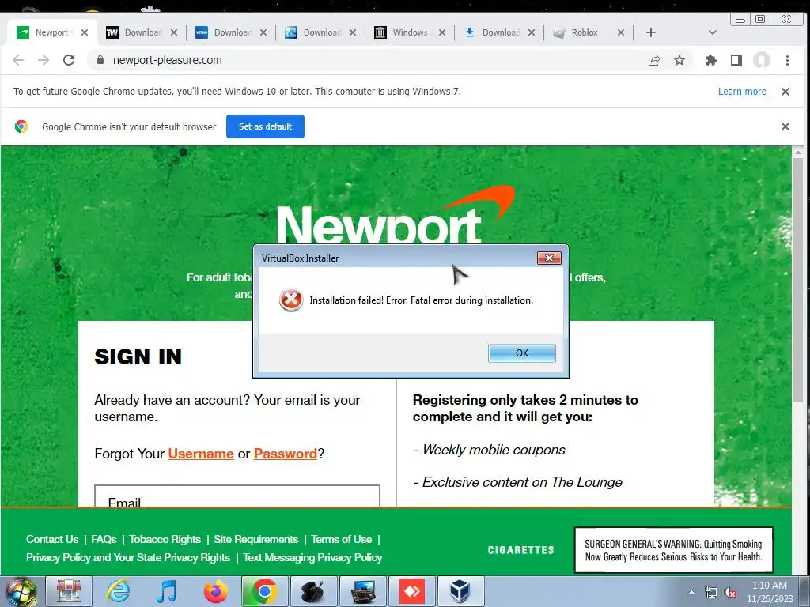This screenshot has width=810, height=607.
Task: Open Privacy Policy and State Privacy Rights
Action: (128, 557)
